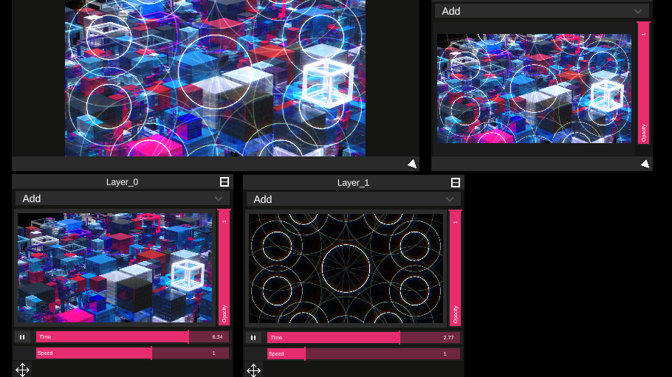
Task: Click the Opacity slider beside the Layer_0 thumbnail
Action: (x=224, y=267)
